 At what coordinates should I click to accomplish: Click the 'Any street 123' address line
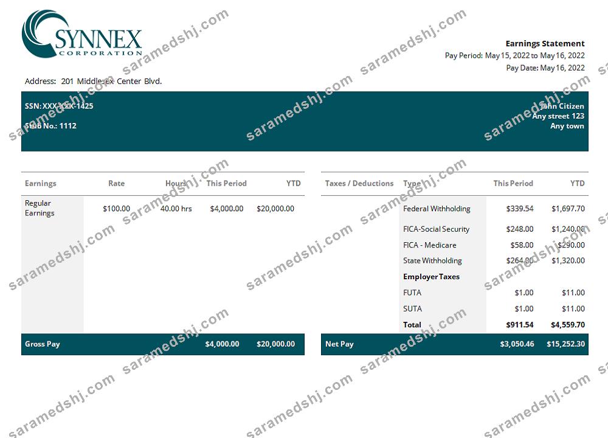point(558,116)
